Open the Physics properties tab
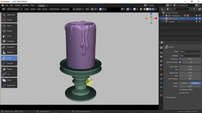 pos(161,83)
